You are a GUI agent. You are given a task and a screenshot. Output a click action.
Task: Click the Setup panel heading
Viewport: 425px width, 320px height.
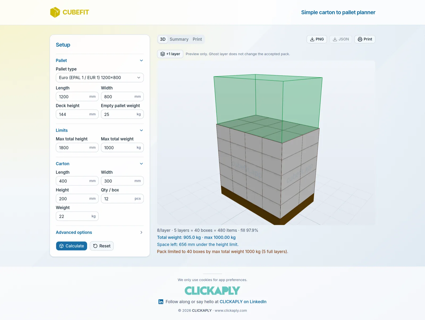point(63,45)
